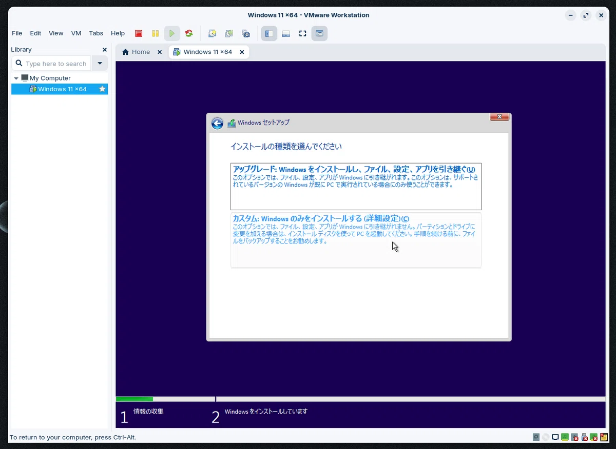Click the network adapter status bar icon
This screenshot has width=616, height=449.
(555, 437)
